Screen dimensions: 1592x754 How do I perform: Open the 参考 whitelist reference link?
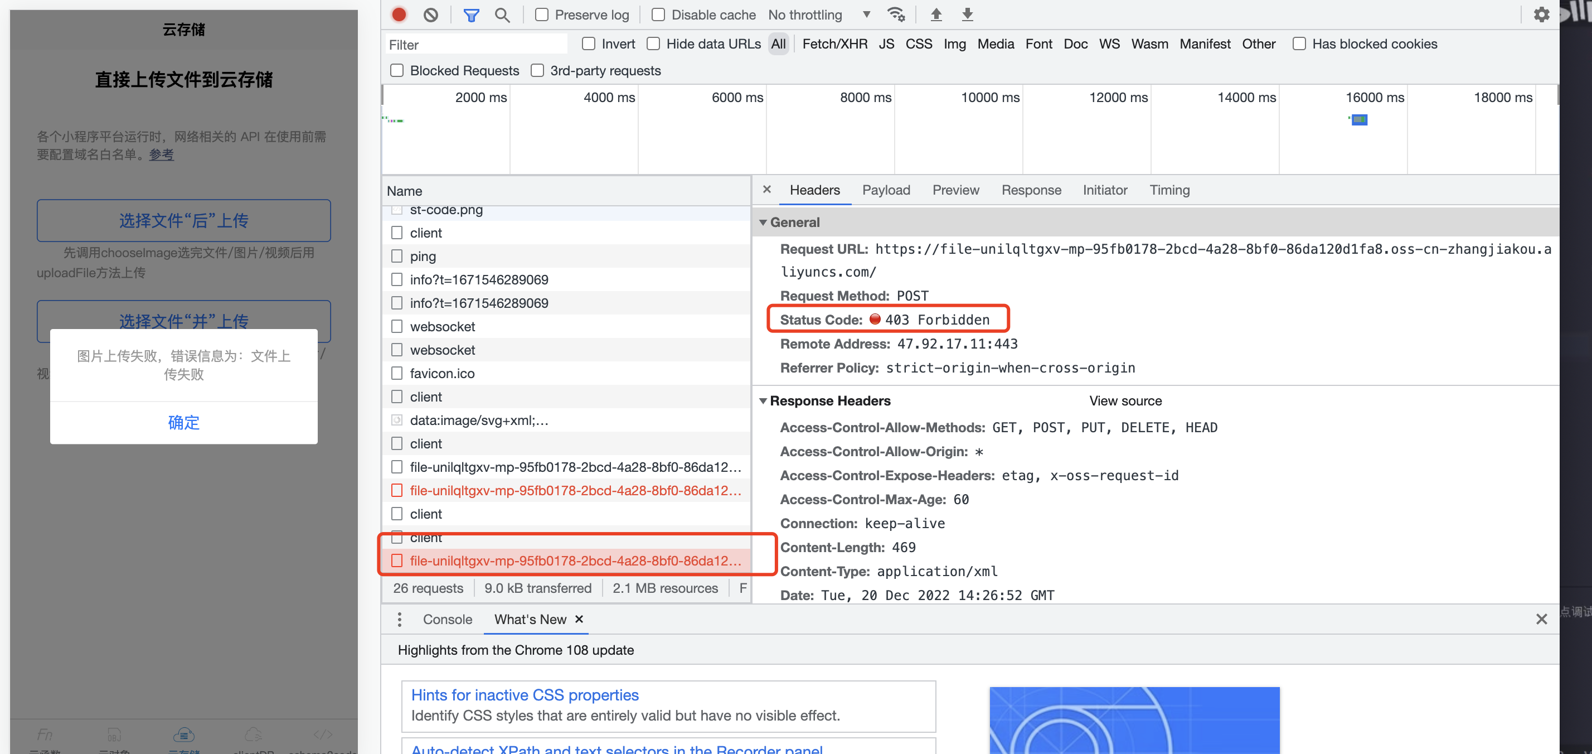click(x=161, y=154)
